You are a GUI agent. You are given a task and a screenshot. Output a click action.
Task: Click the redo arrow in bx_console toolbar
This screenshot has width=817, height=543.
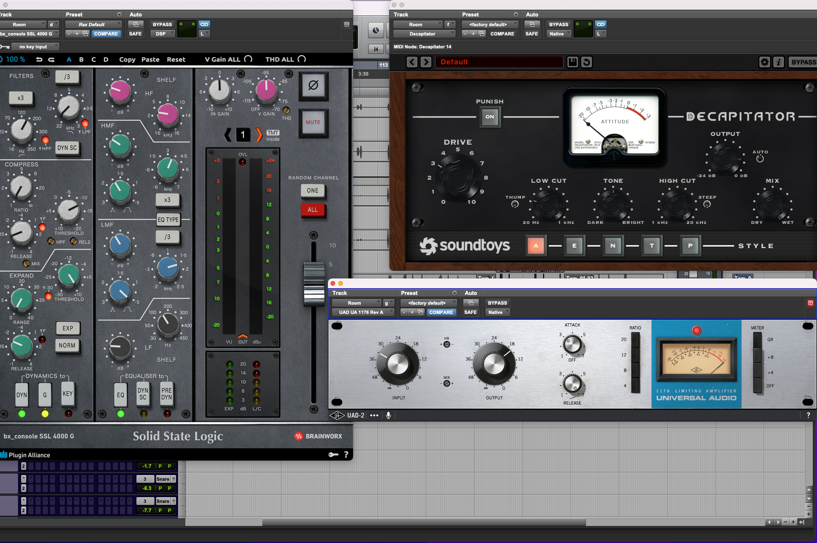click(x=51, y=59)
